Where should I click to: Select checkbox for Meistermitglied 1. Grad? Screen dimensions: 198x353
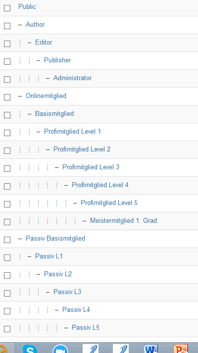click(7, 222)
